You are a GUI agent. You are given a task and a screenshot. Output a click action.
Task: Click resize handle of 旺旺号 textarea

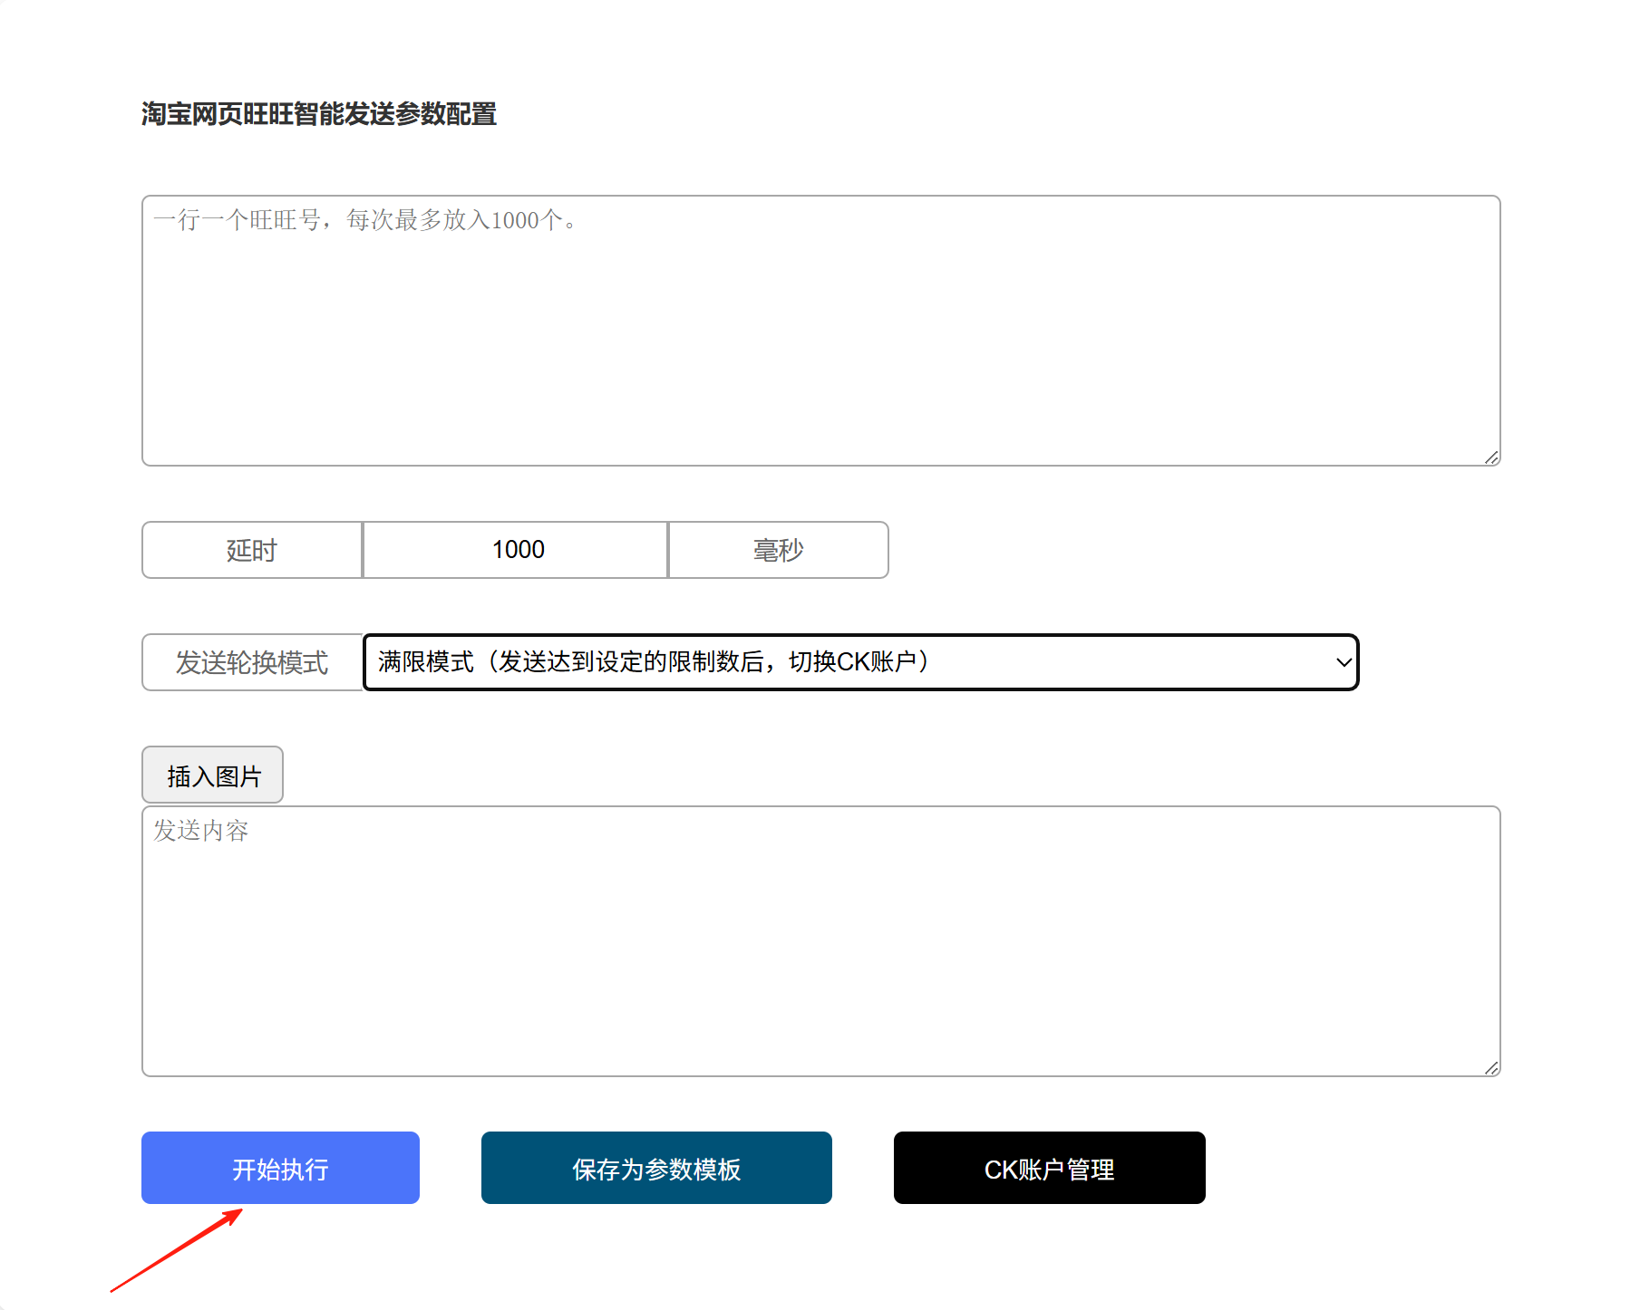[x=1491, y=458]
